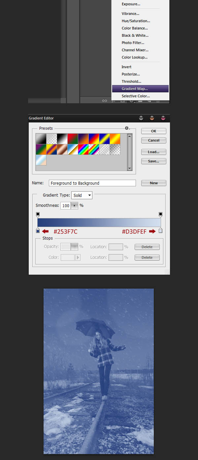The height and width of the screenshot is (460, 198).
Task: Select the chrome gradient preset
Action: (x=73, y=150)
